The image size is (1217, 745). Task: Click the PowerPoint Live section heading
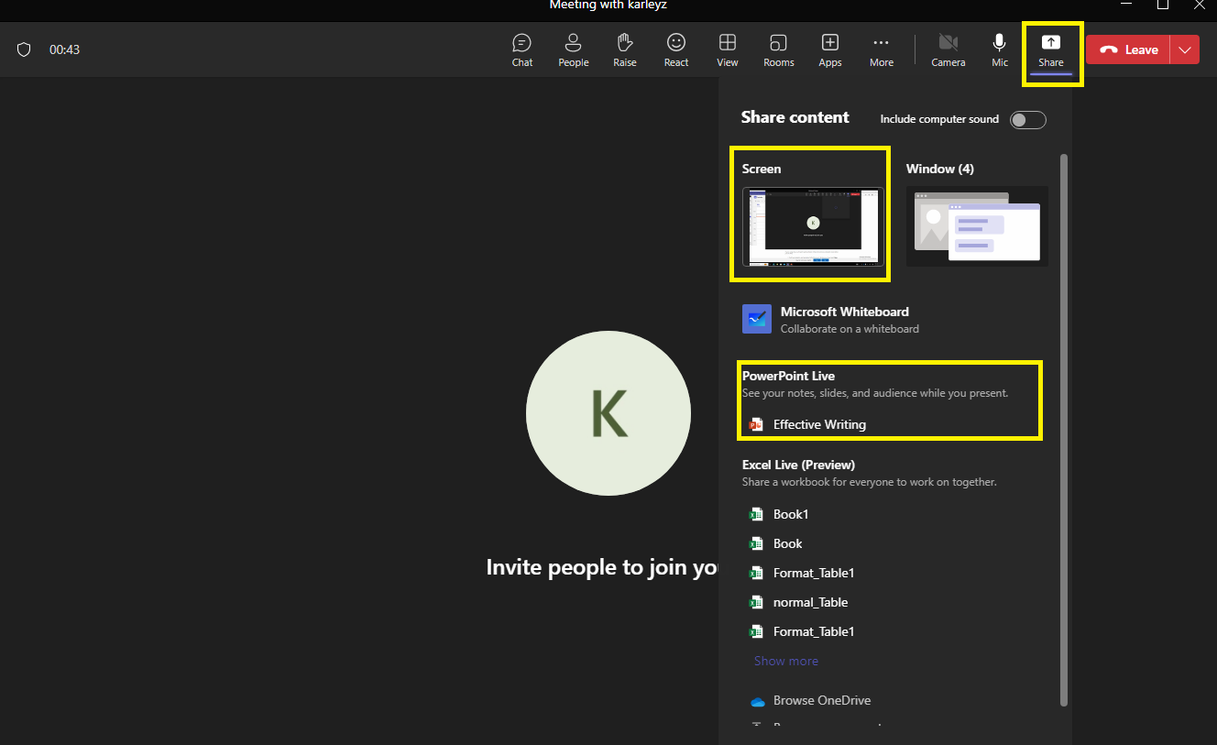pos(788,376)
